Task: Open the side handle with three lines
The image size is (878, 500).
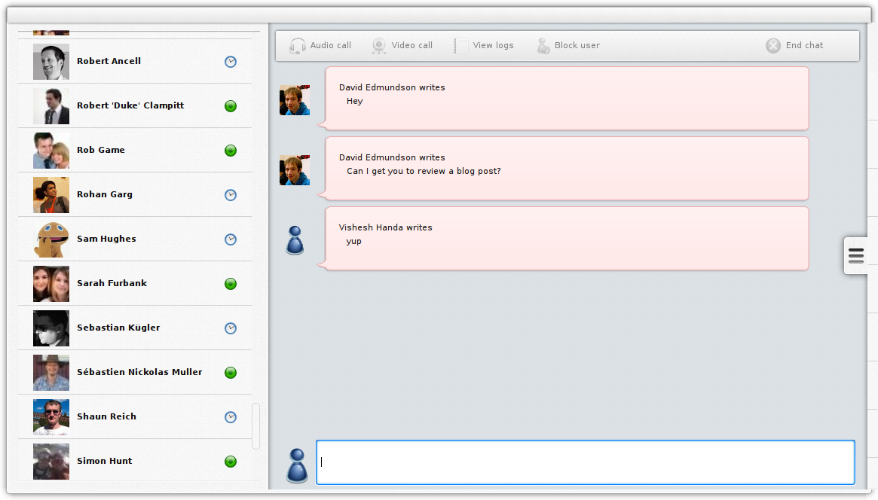Action: pyautogui.click(x=855, y=255)
